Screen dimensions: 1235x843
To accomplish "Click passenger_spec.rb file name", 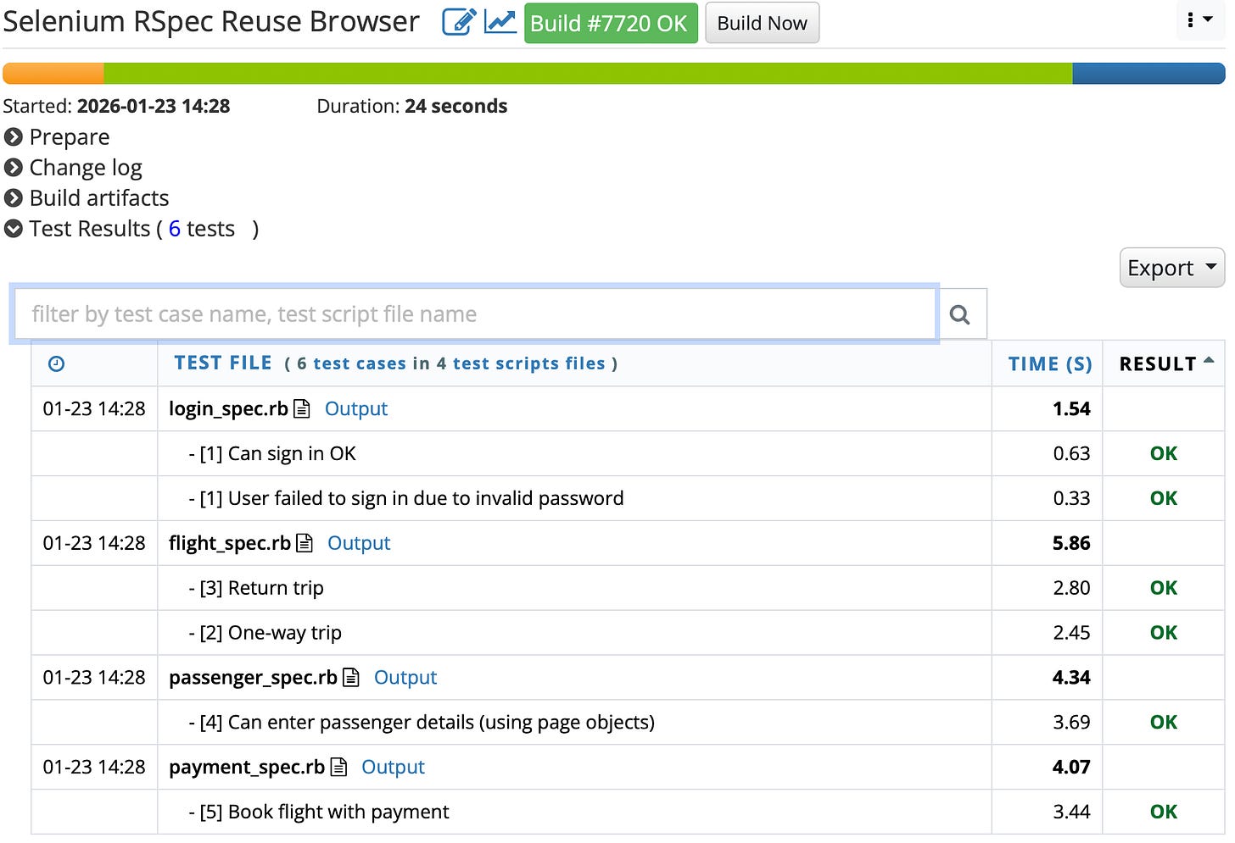I will tap(253, 678).
